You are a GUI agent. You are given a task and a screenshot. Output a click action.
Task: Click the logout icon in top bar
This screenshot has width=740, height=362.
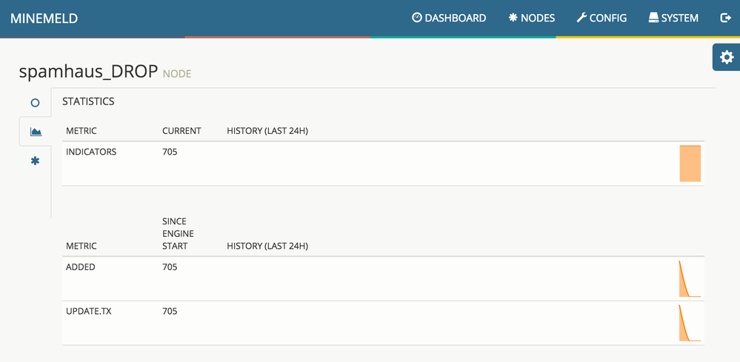[x=725, y=18]
